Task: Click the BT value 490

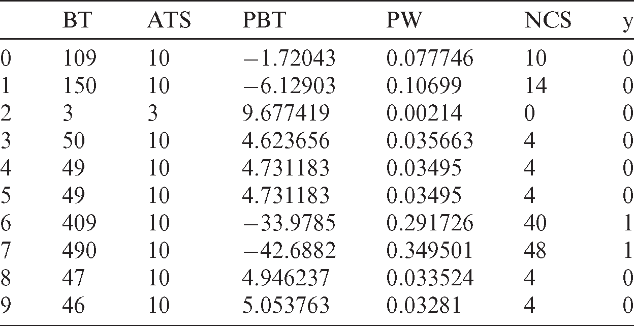Action: pyautogui.click(x=78, y=251)
